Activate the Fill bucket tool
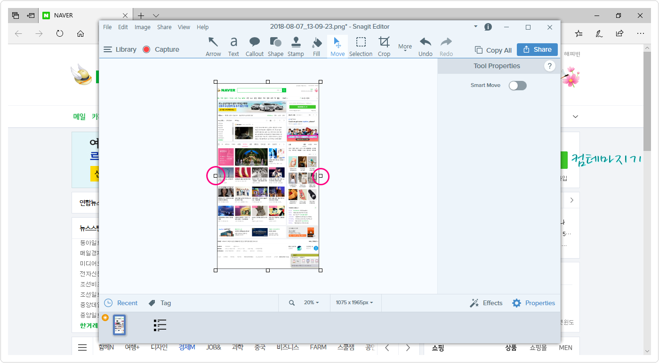 pyautogui.click(x=317, y=47)
